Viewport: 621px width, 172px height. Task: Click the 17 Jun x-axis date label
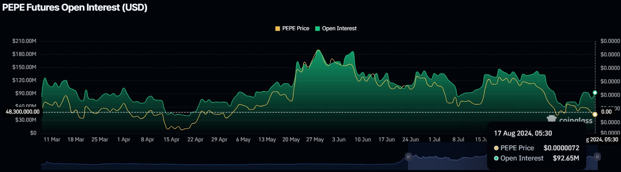387,139
